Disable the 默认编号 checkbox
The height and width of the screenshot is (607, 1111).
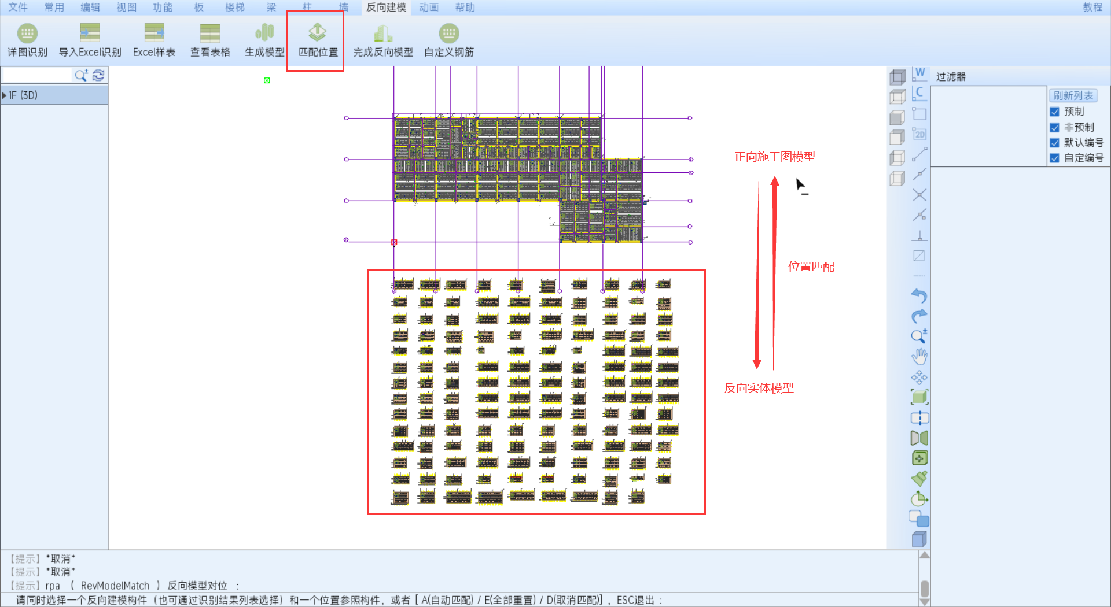pos(1055,143)
